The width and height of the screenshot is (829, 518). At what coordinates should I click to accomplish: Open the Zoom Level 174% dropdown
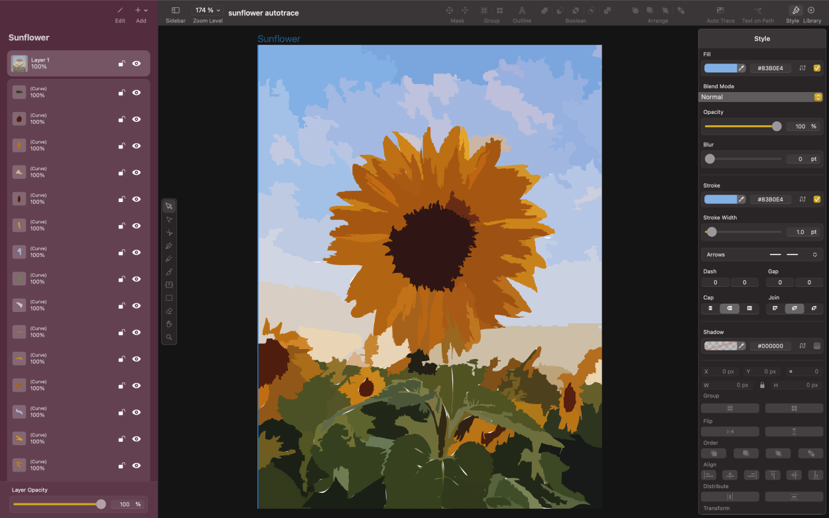point(208,11)
